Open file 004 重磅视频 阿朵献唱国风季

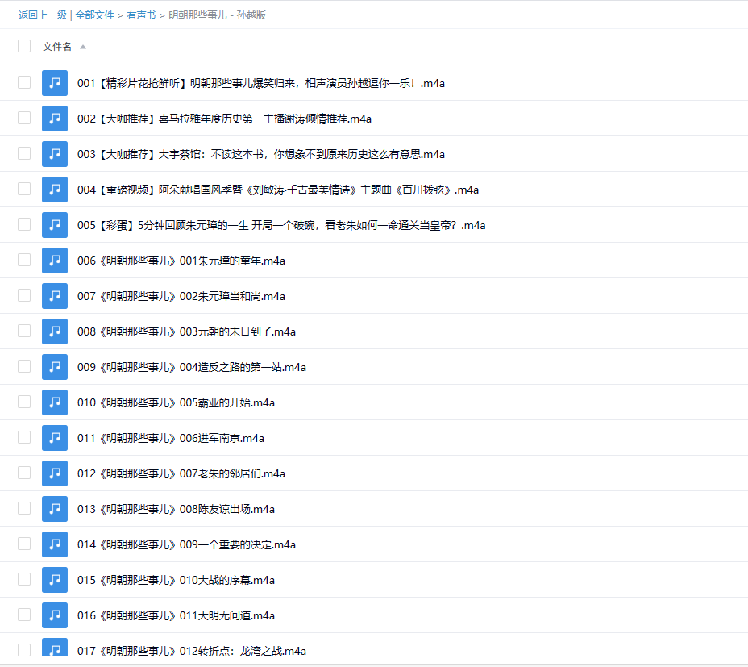(278, 190)
